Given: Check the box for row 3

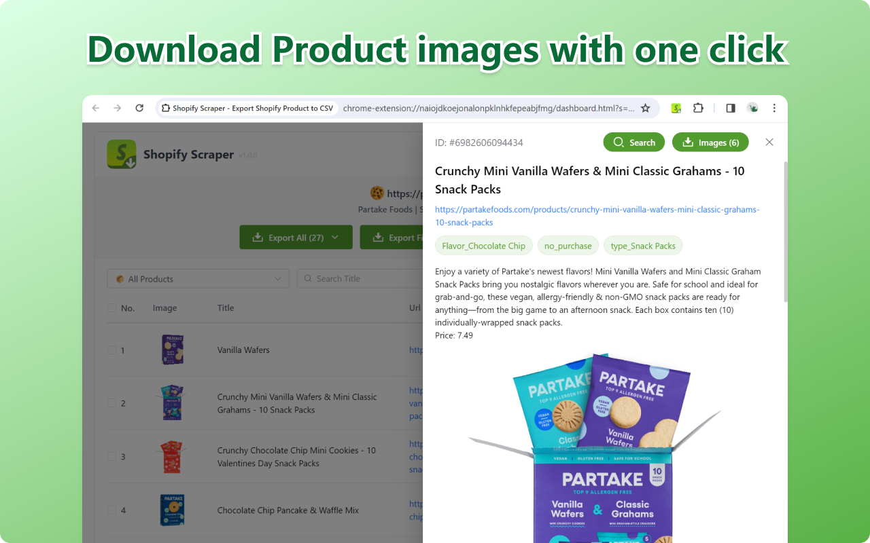Looking at the screenshot, I should 111,457.
